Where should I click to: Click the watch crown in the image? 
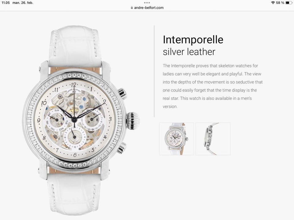click(133, 120)
